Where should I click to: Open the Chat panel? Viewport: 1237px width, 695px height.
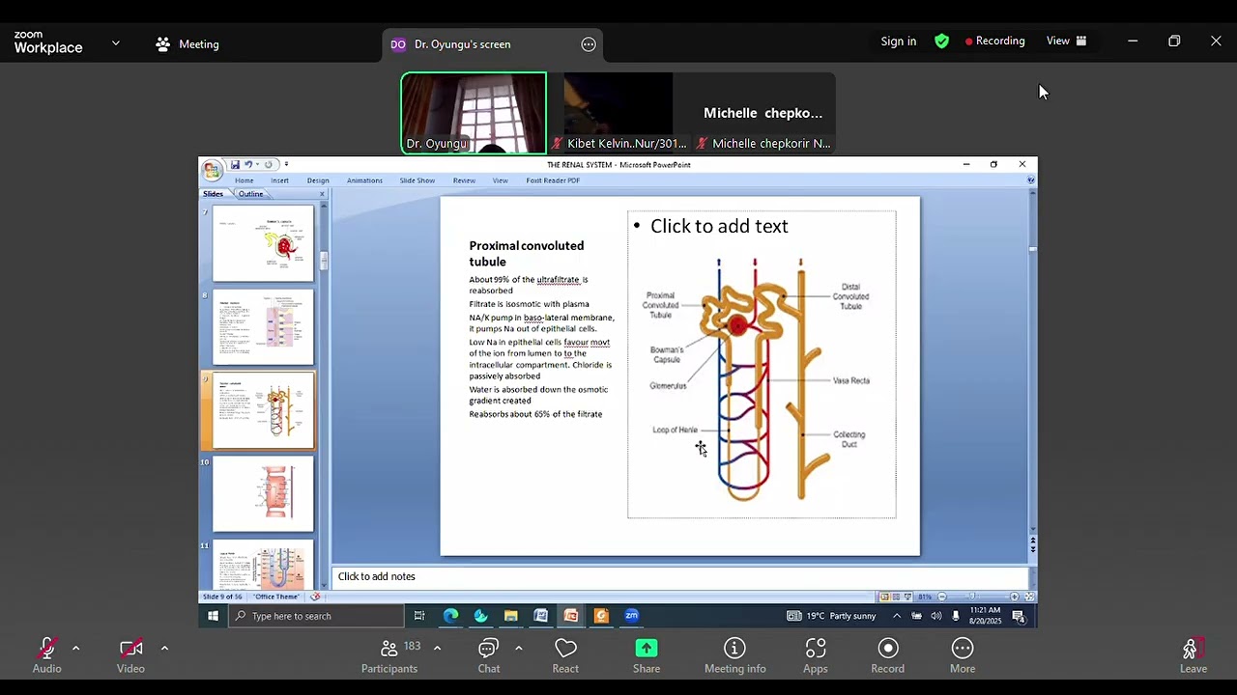point(489,655)
